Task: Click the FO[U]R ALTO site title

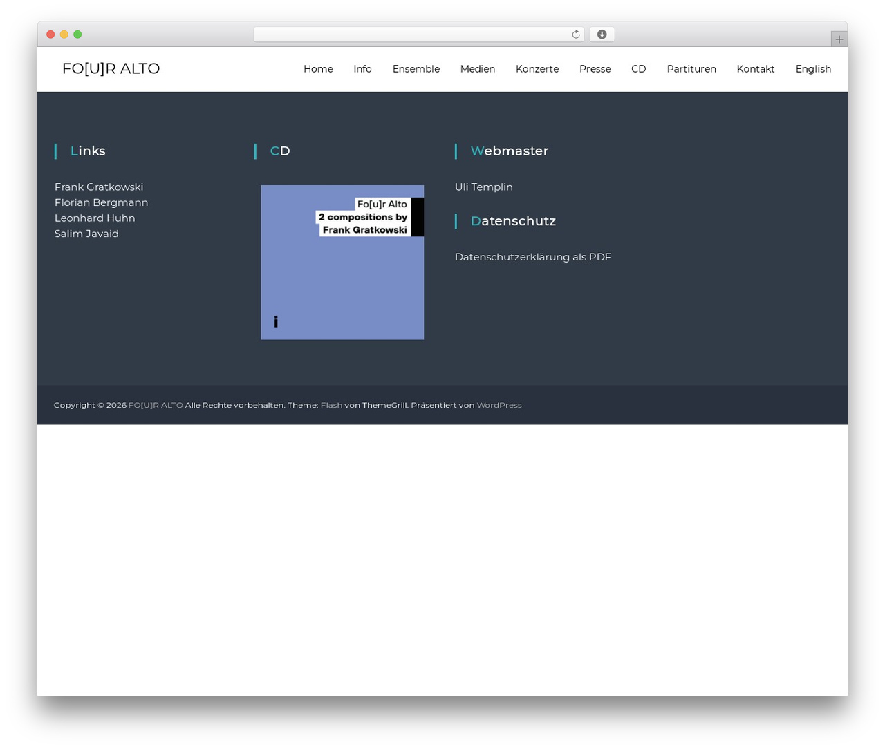Action: pos(111,68)
